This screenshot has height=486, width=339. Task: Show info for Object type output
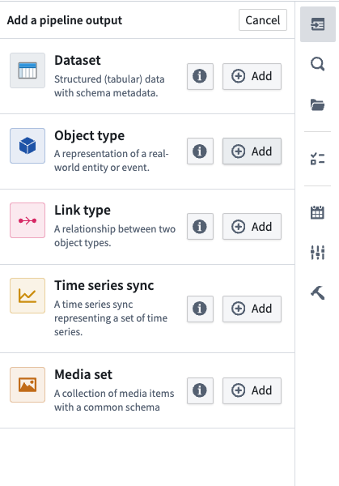point(200,151)
